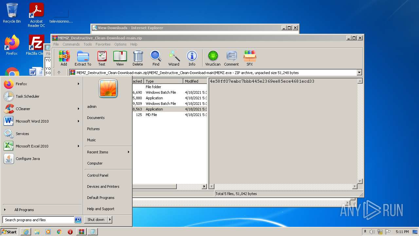
Task: Click the admin user picture
Action: (x=108, y=88)
